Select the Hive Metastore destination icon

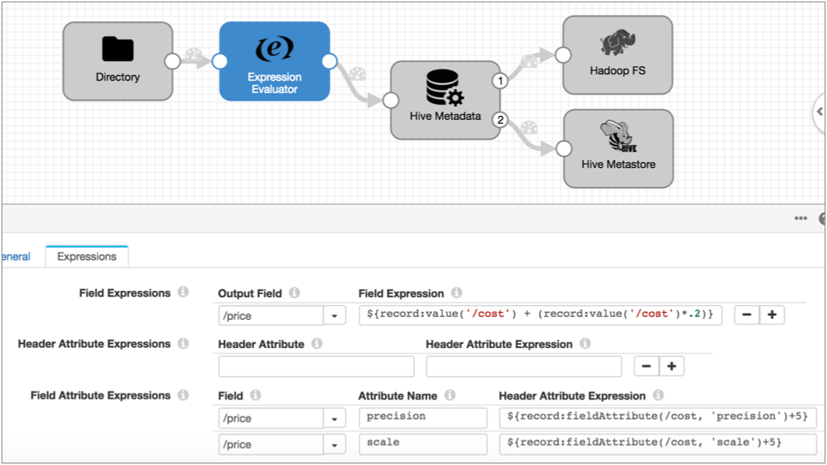point(618,137)
